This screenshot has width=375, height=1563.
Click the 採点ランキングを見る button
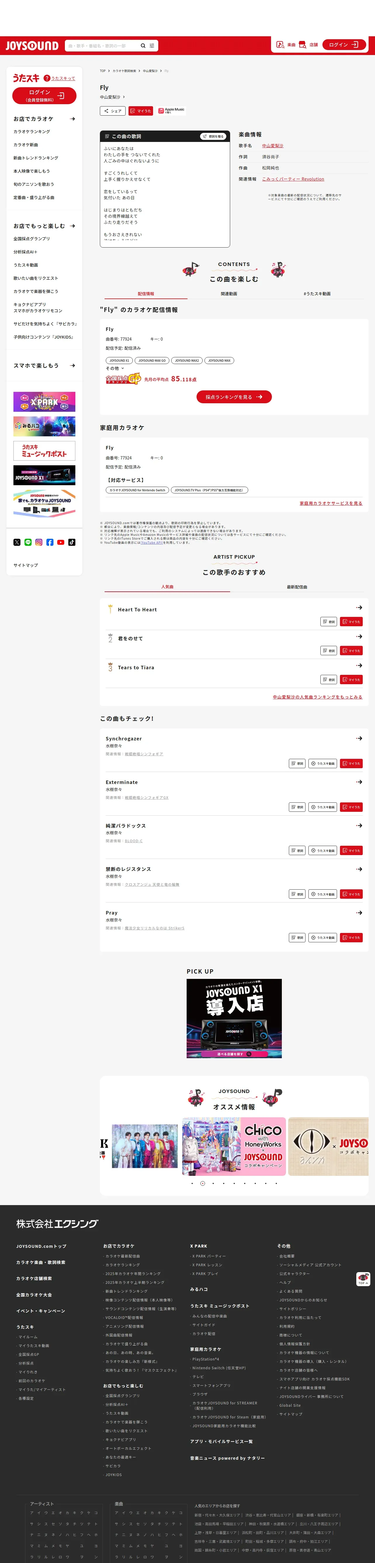tap(234, 397)
